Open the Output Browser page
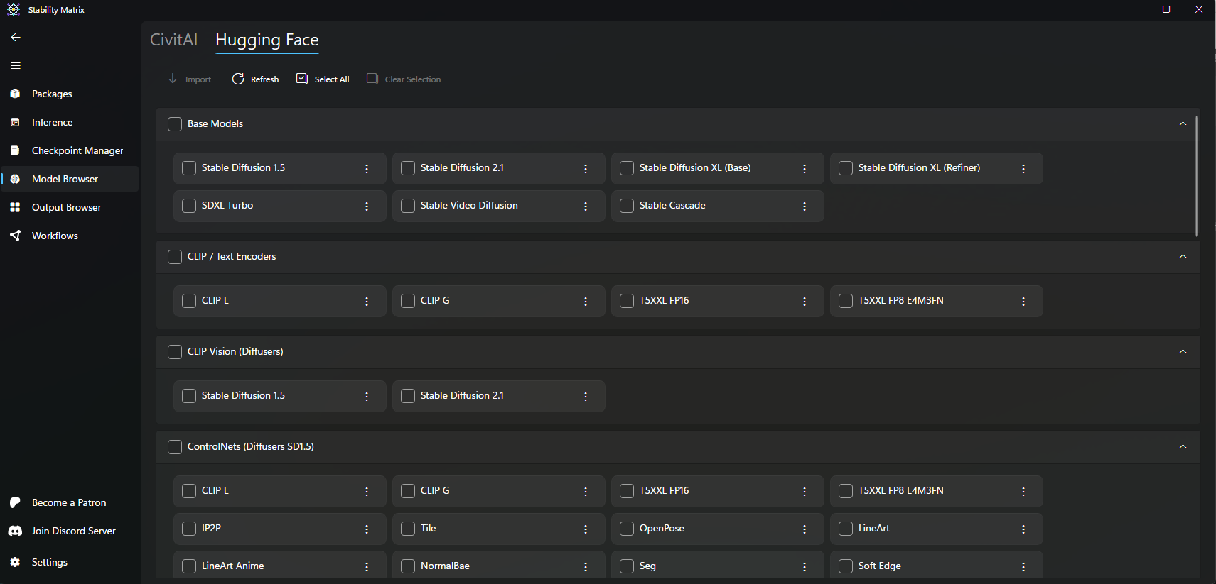Image resolution: width=1216 pixels, height=584 pixels. coord(70,207)
